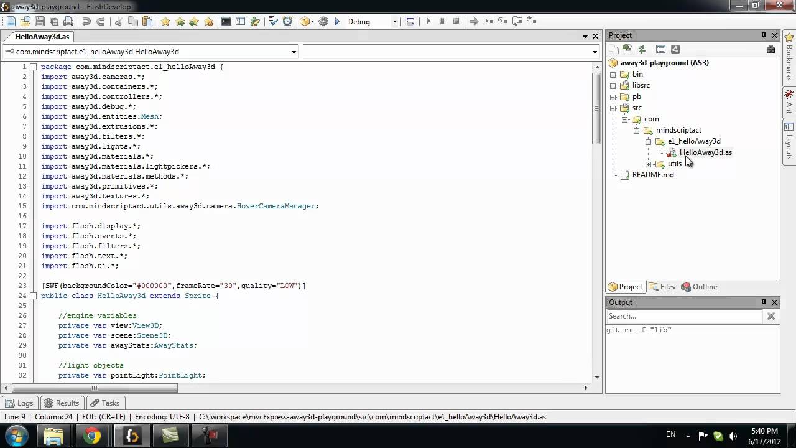Open the project box icon dropdown arrow

tap(312, 21)
